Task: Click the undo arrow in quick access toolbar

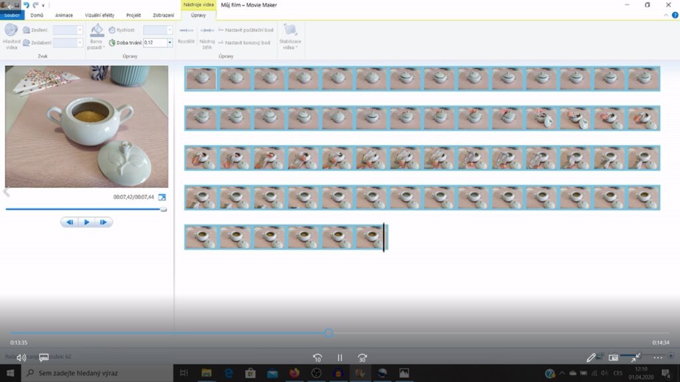Action: 27,5
